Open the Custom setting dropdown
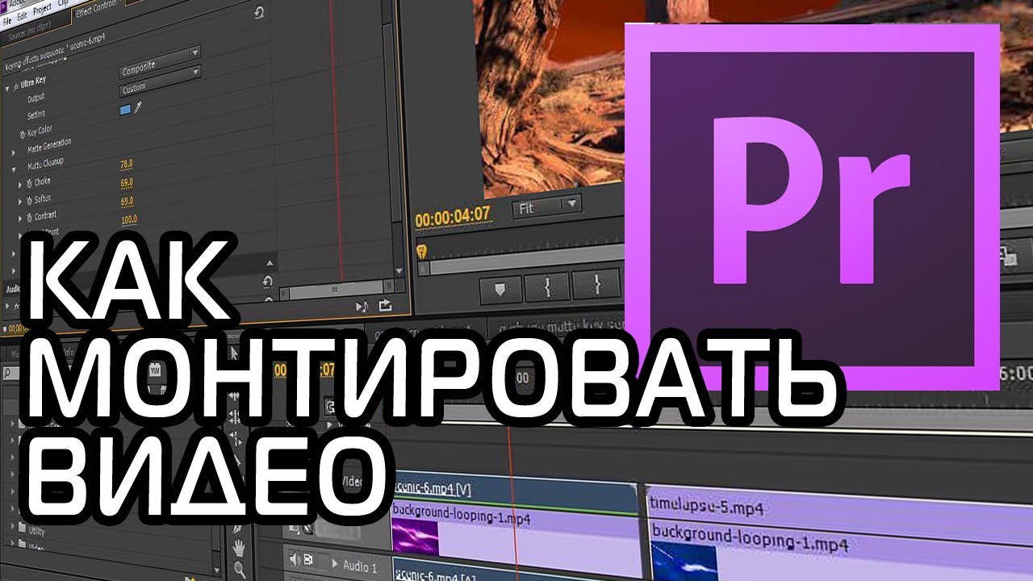The height and width of the screenshot is (581, 1033). (x=160, y=83)
